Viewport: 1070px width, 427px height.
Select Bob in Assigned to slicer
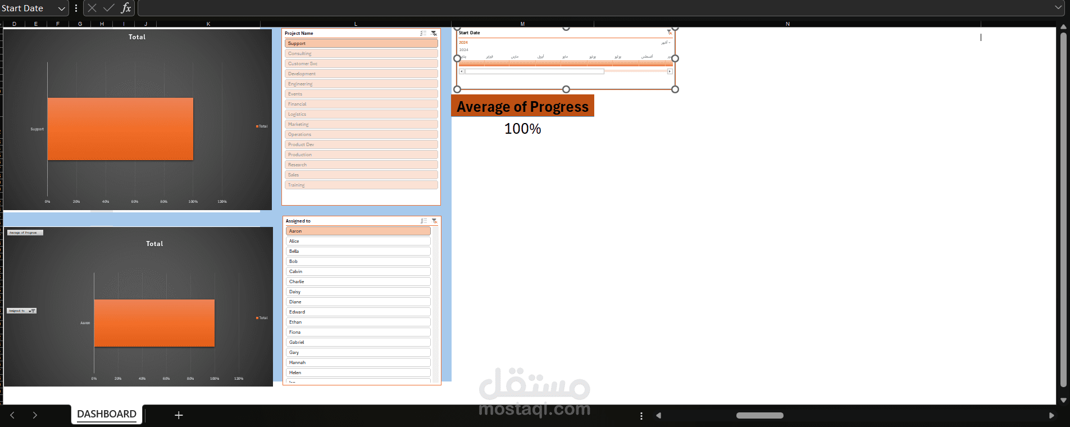pos(358,261)
